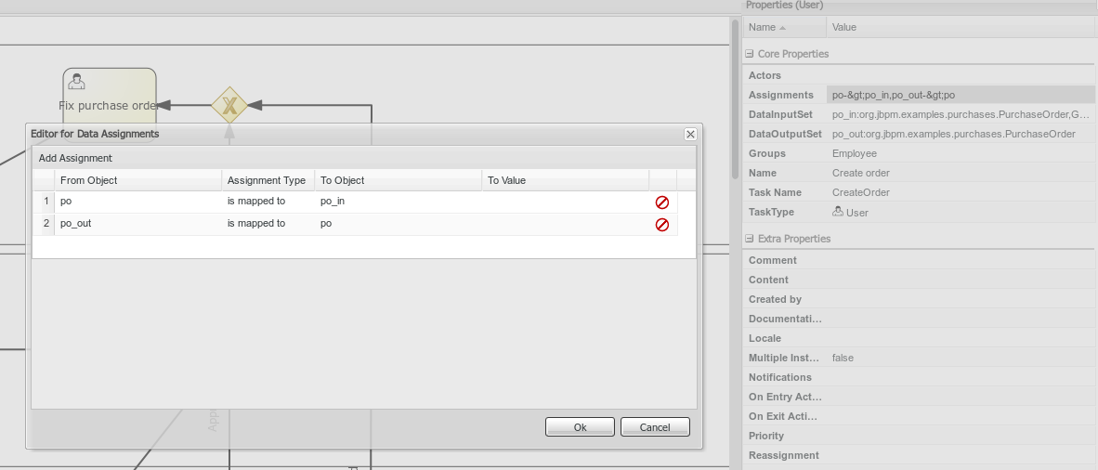The height and width of the screenshot is (470, 1098).
Task: Delete the po to po_in assignment row
Action: pyautogui.click(x=661, y=202)
